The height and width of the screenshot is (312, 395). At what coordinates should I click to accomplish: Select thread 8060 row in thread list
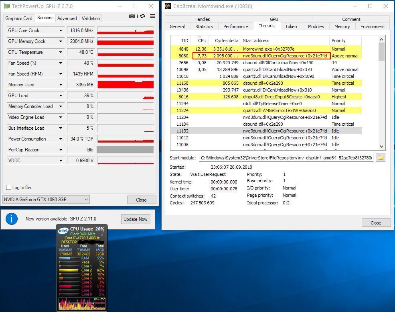pyautogui.click(x=266, y=56)
